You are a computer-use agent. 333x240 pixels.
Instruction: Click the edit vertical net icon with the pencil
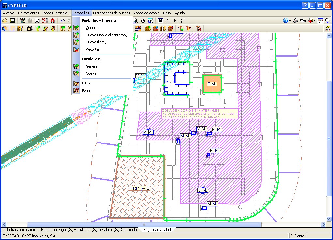coord(45,28)
